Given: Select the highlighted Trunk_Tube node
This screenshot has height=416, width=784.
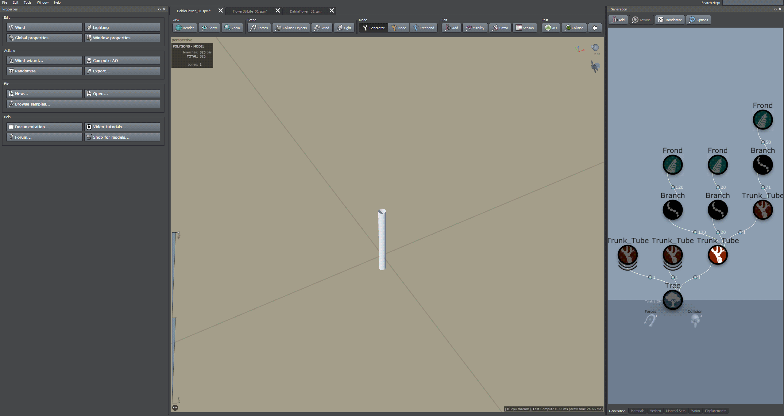Looking at the screenshot, I should [717, 255].
